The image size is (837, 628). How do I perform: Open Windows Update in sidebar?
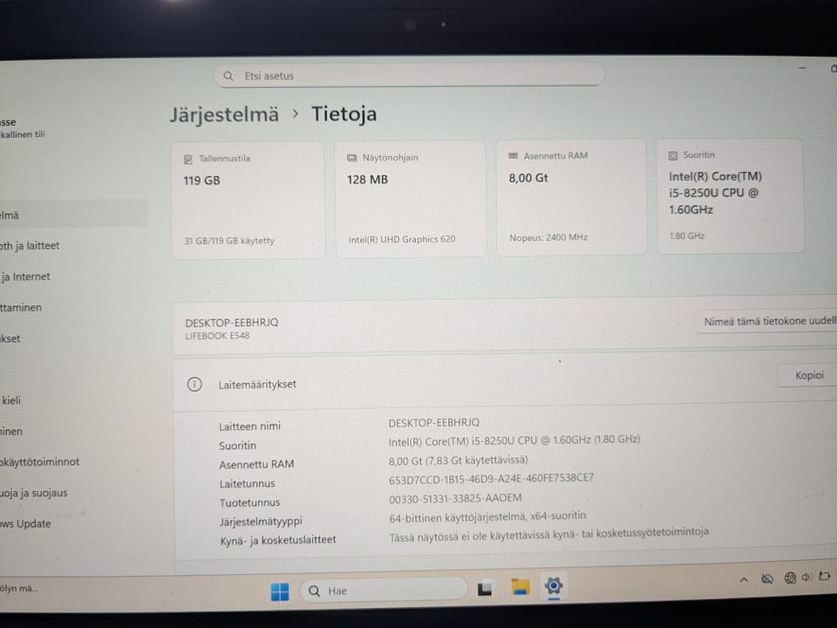click(25, 524)
